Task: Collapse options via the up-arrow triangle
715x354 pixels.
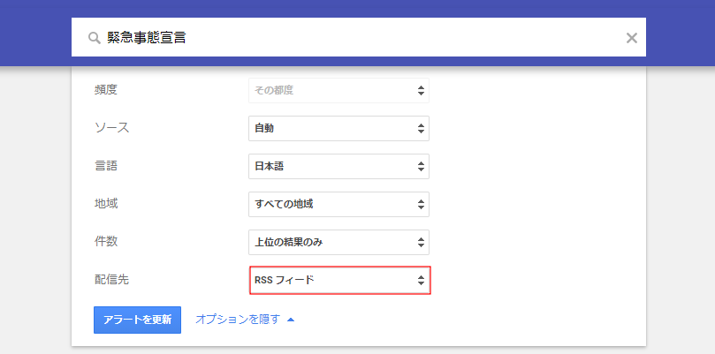Action: pyautogui.click(x=291, y=320)
